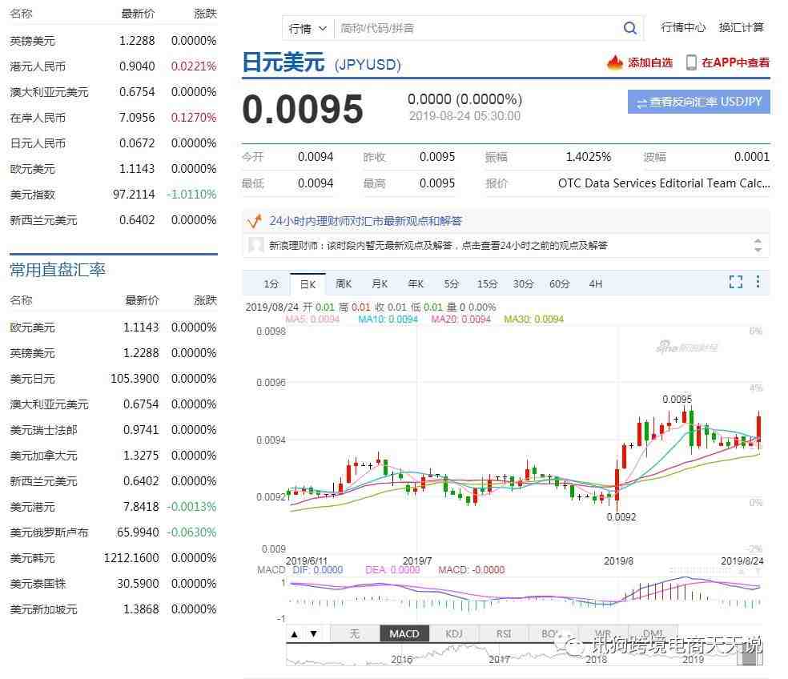The image size is (788, 679).
Task: Click the indicator down triangle arrow
Action: [314, 634]
